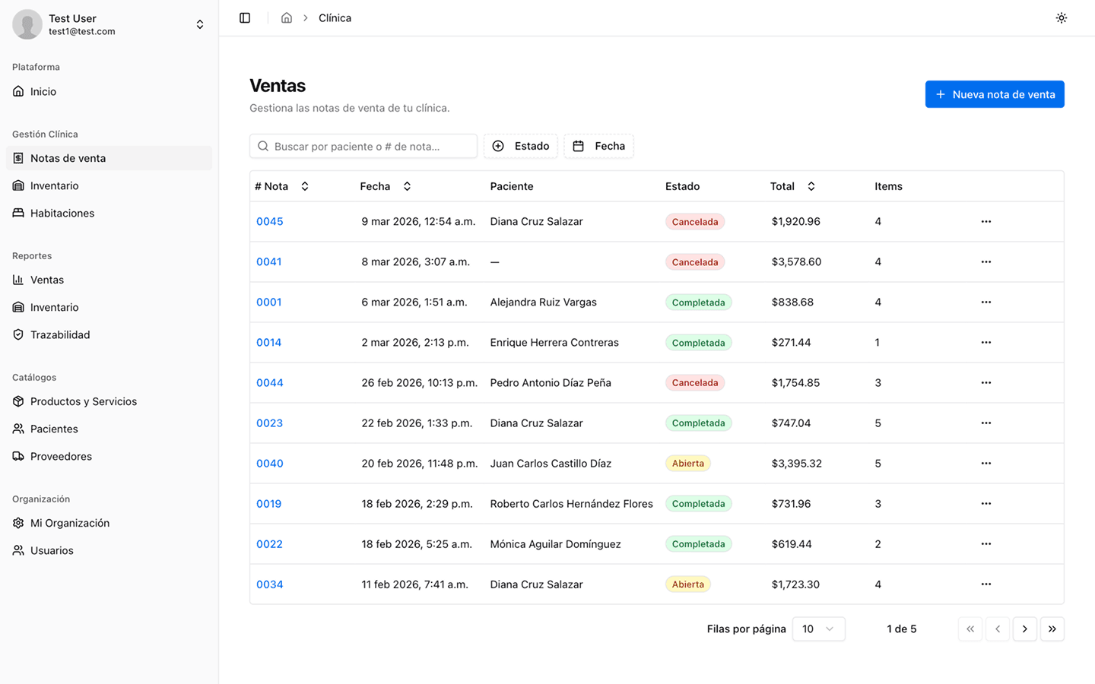Expand the Test User account switcher
This screenshot has height=684, width=1095.
(x=200, y=24)
